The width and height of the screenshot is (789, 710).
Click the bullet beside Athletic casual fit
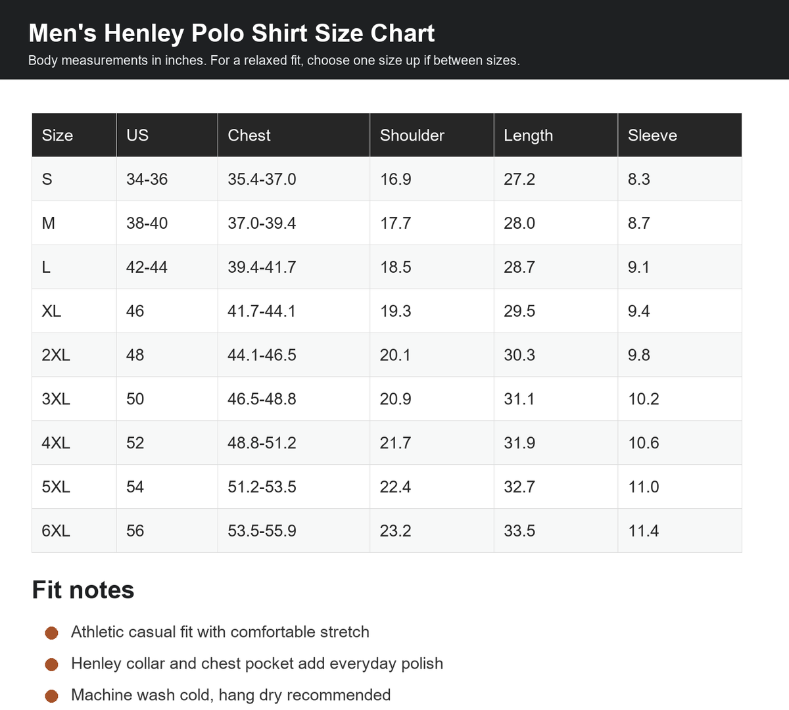pyautogui.click(x=52, y=632)
